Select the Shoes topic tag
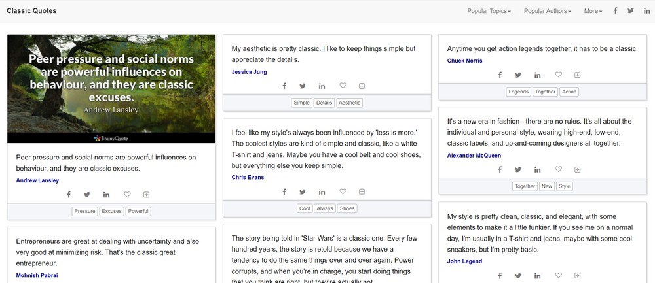The image size is (655, 283). [346, 208]
